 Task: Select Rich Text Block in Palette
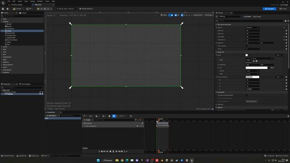(x=12, y=40)
